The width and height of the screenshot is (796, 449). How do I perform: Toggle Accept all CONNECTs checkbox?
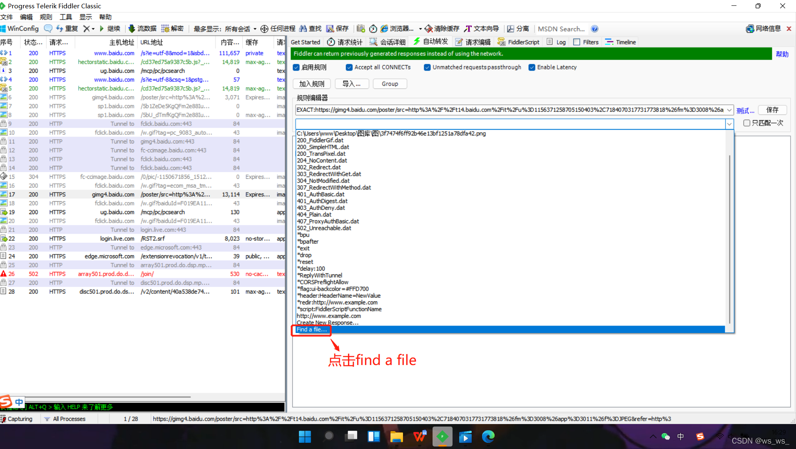coord(349,67)
